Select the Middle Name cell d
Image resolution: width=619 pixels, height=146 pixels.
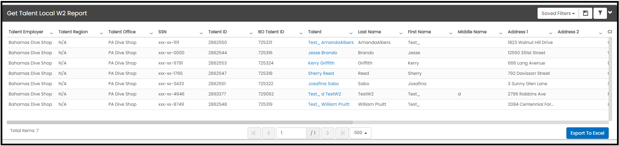pos(459,94)
